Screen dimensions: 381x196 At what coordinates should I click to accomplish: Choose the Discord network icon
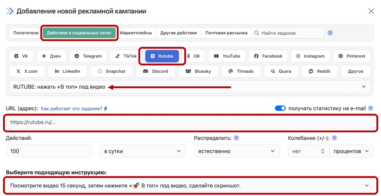pos(145,71)
